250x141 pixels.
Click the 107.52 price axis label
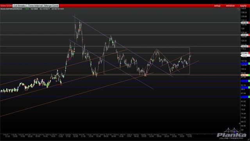click(244, 61)
